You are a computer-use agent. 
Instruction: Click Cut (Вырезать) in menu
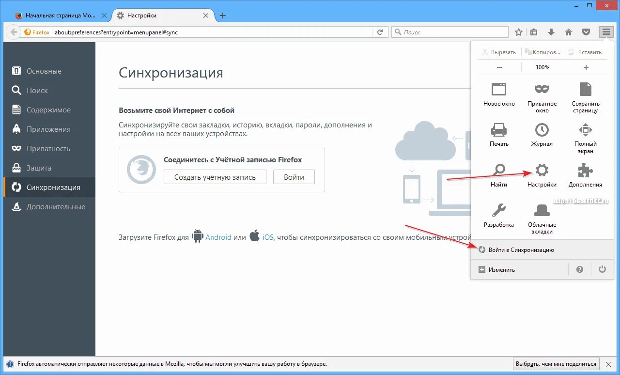499,52
